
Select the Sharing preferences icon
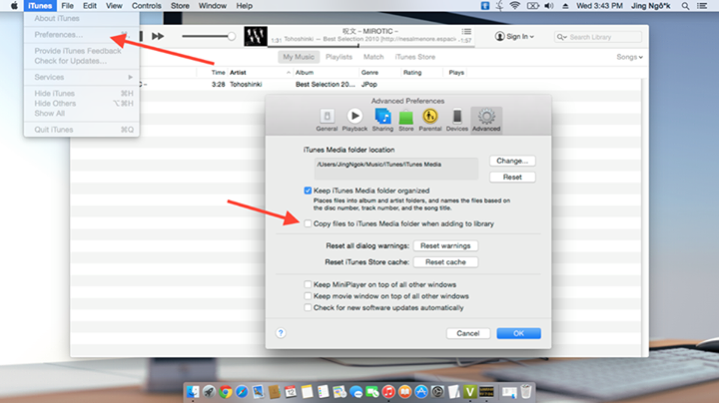pyautogui.click(x=382, y=119)
